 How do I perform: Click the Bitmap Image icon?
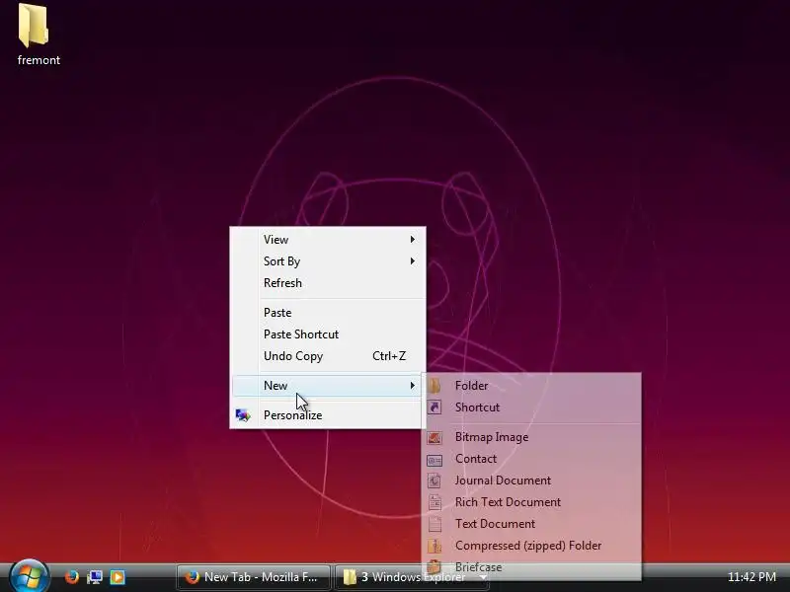coord(434,437)
